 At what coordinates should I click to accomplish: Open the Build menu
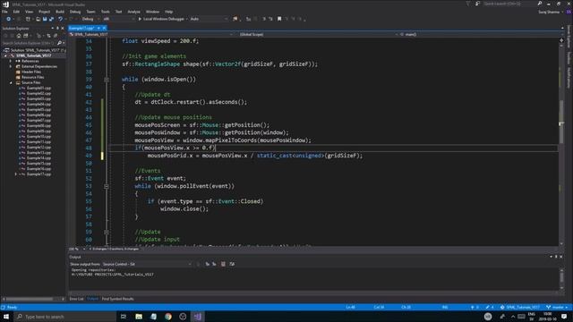point(60,12)
